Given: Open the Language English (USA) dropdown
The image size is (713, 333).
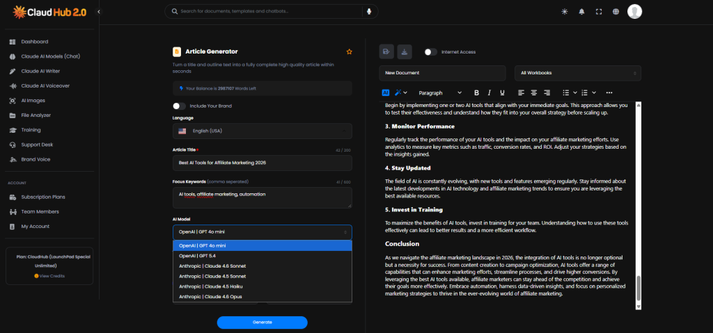Looking at the screenshot, I should coord(263,131).
